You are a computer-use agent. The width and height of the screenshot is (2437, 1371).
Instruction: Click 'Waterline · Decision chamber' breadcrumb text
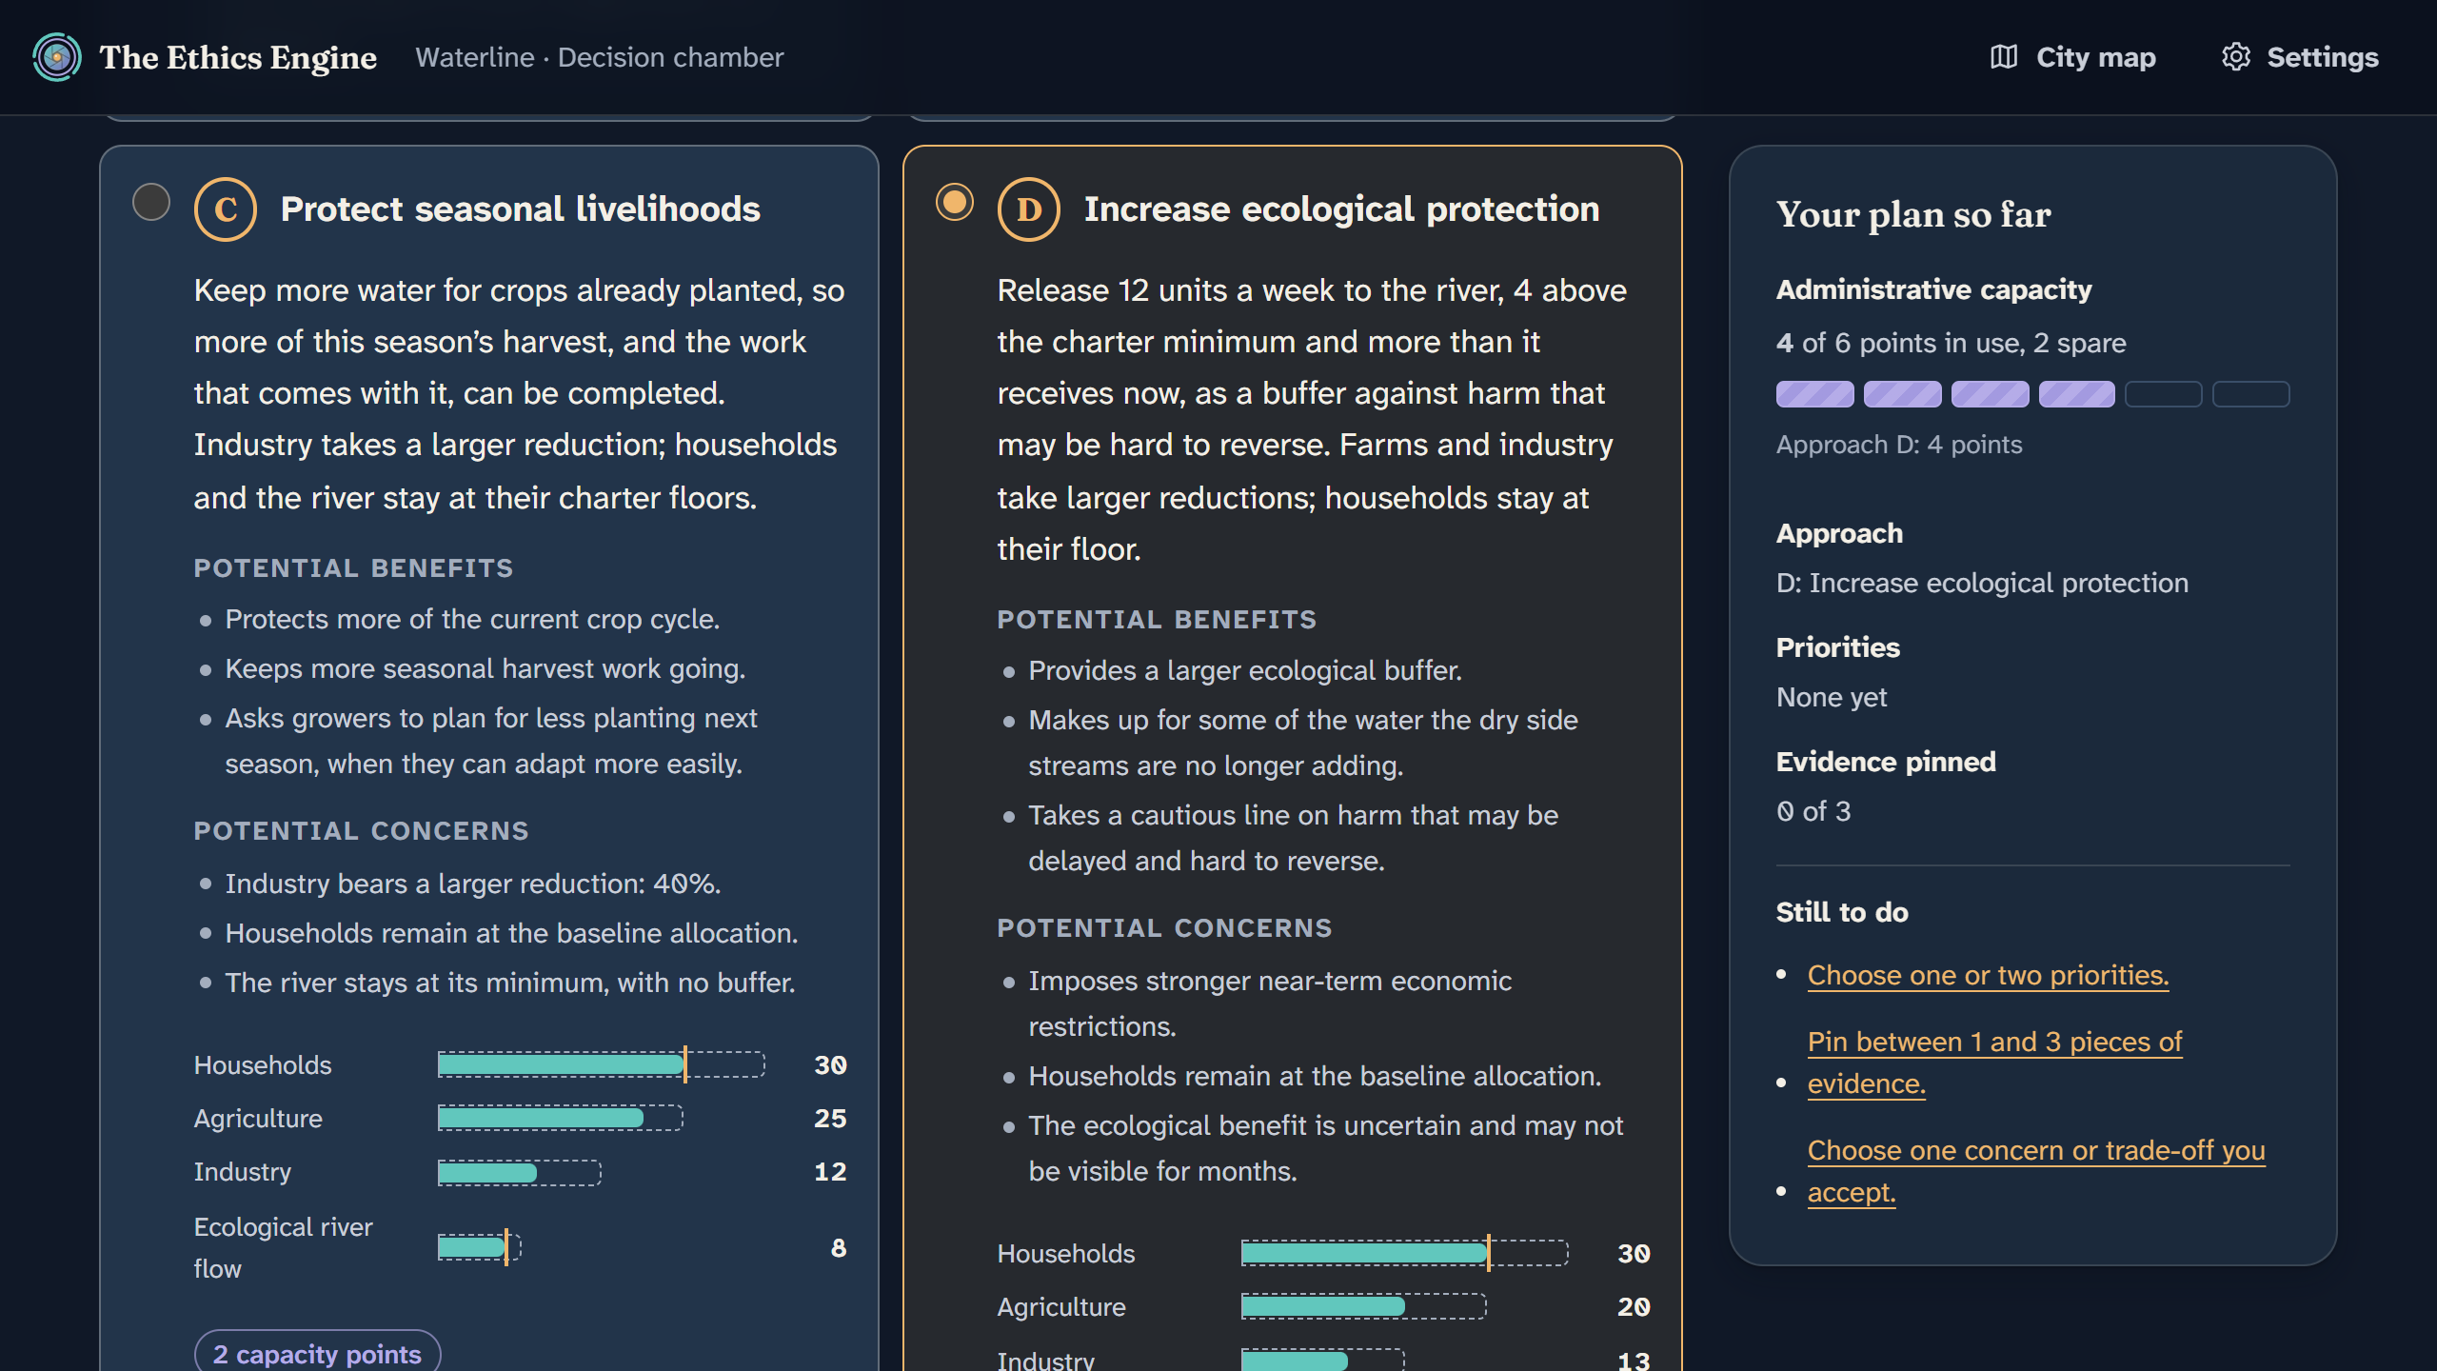point(599,57)
